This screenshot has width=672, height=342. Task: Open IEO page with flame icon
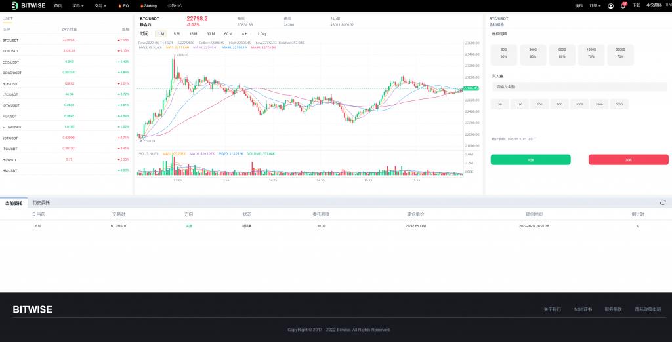coord(123,5)
